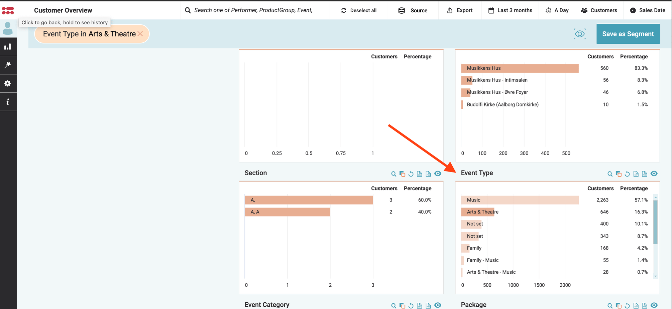Select Budolfi Kirke (Aalborg Domkirke) row
The width and height of the screenshot is (672, 309).
pos(555,104)
